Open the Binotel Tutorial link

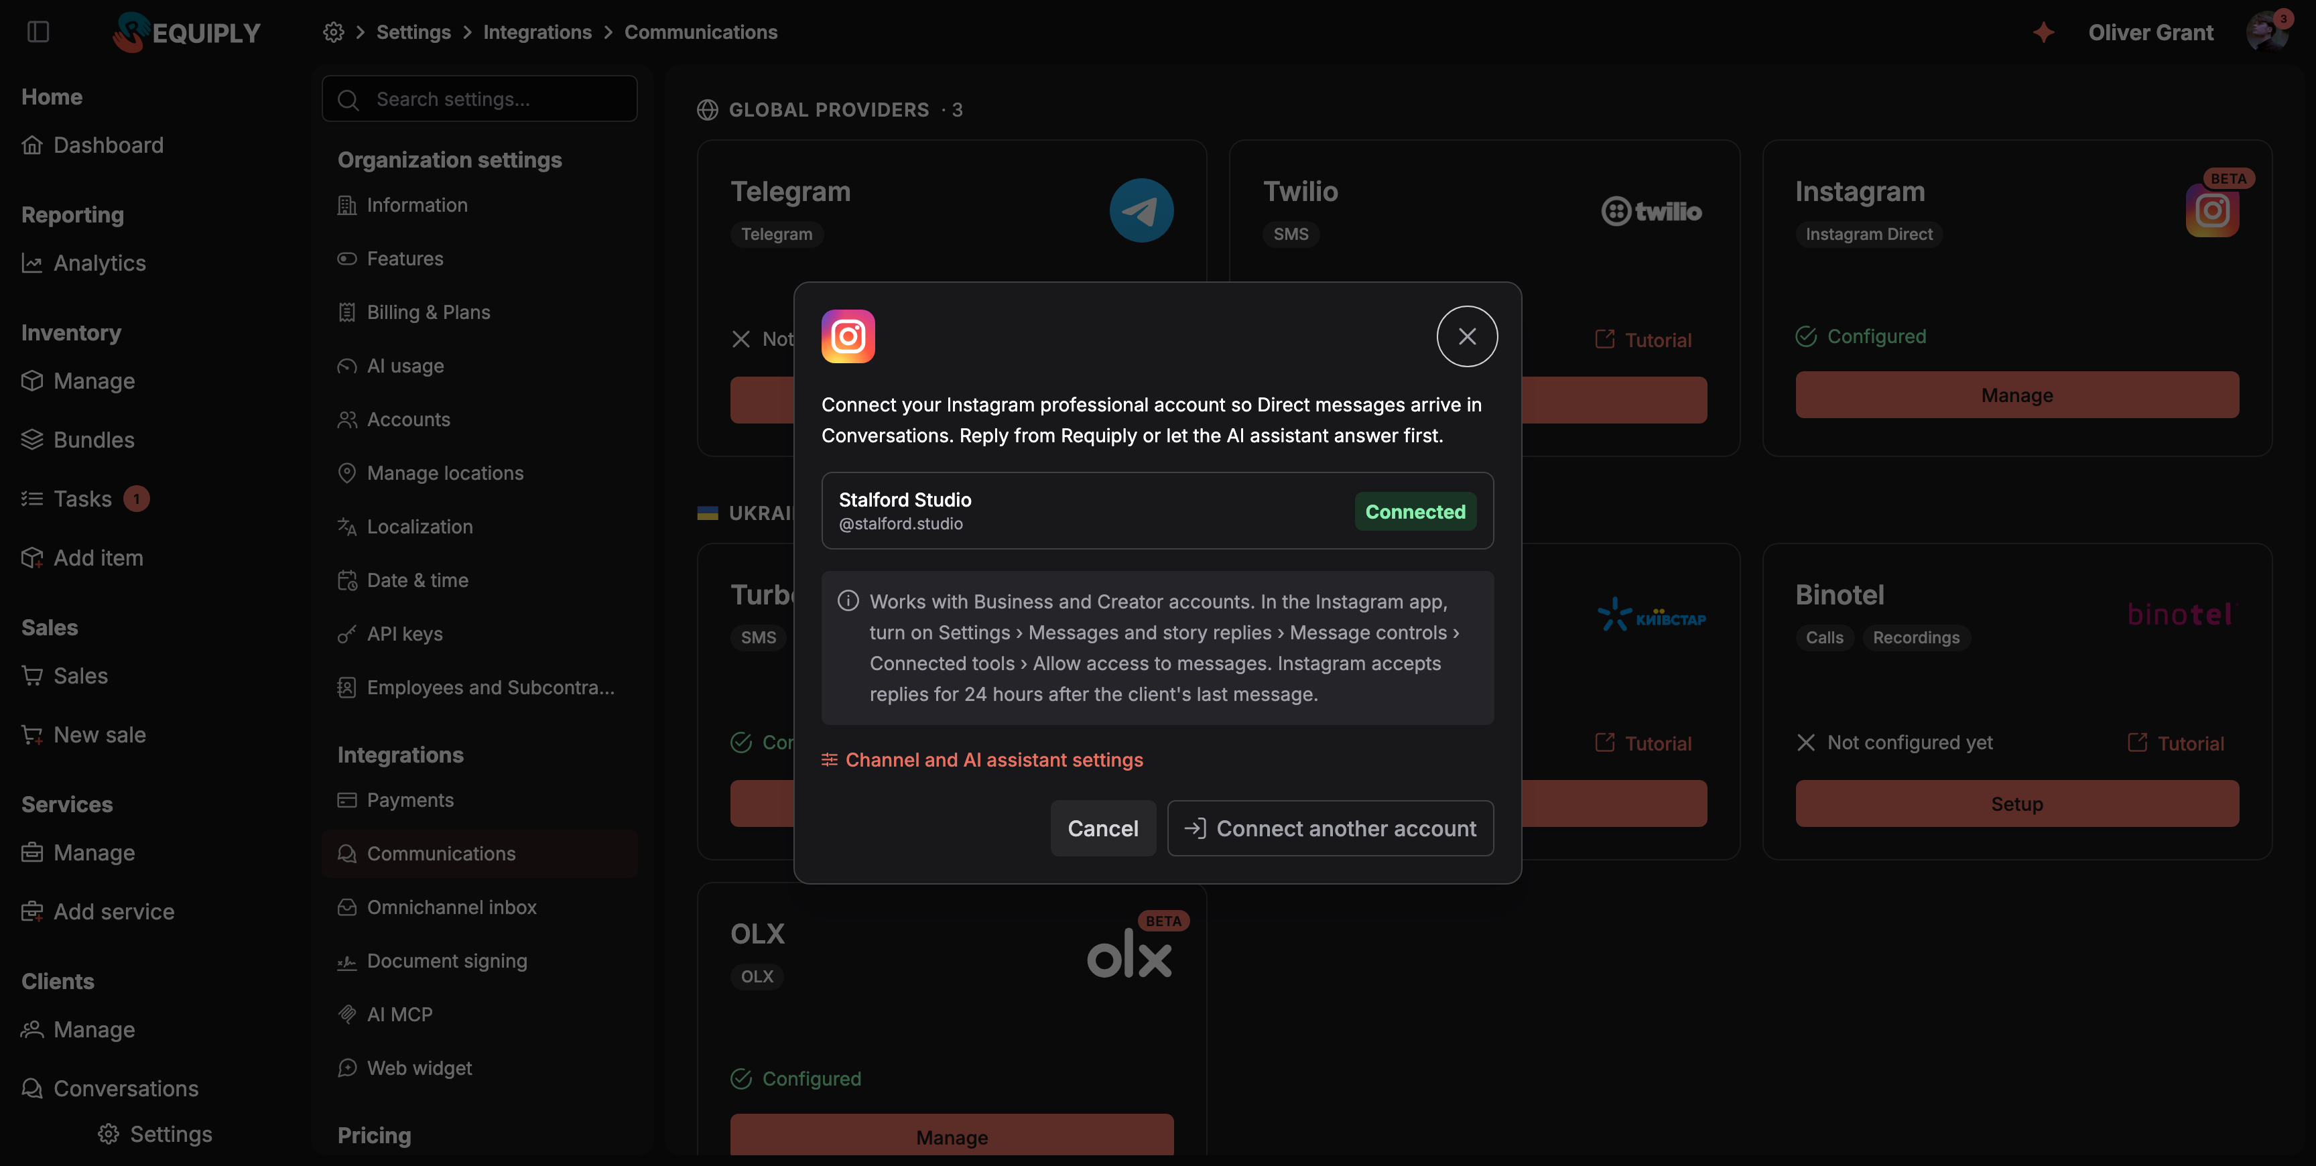click(2176, 742)
